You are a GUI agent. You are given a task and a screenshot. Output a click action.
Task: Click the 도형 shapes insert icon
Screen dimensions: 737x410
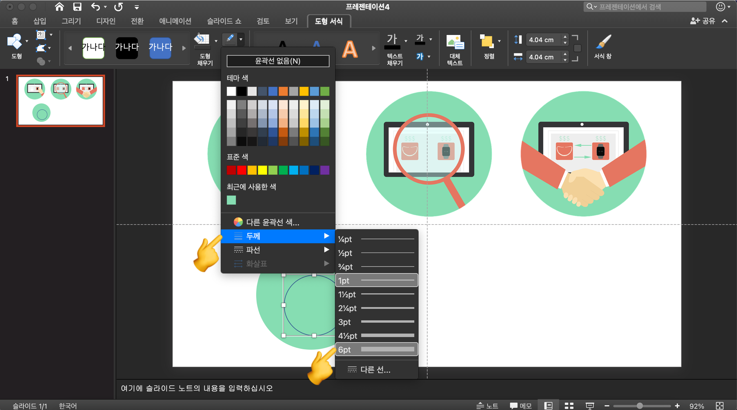(x=15, y=42)
